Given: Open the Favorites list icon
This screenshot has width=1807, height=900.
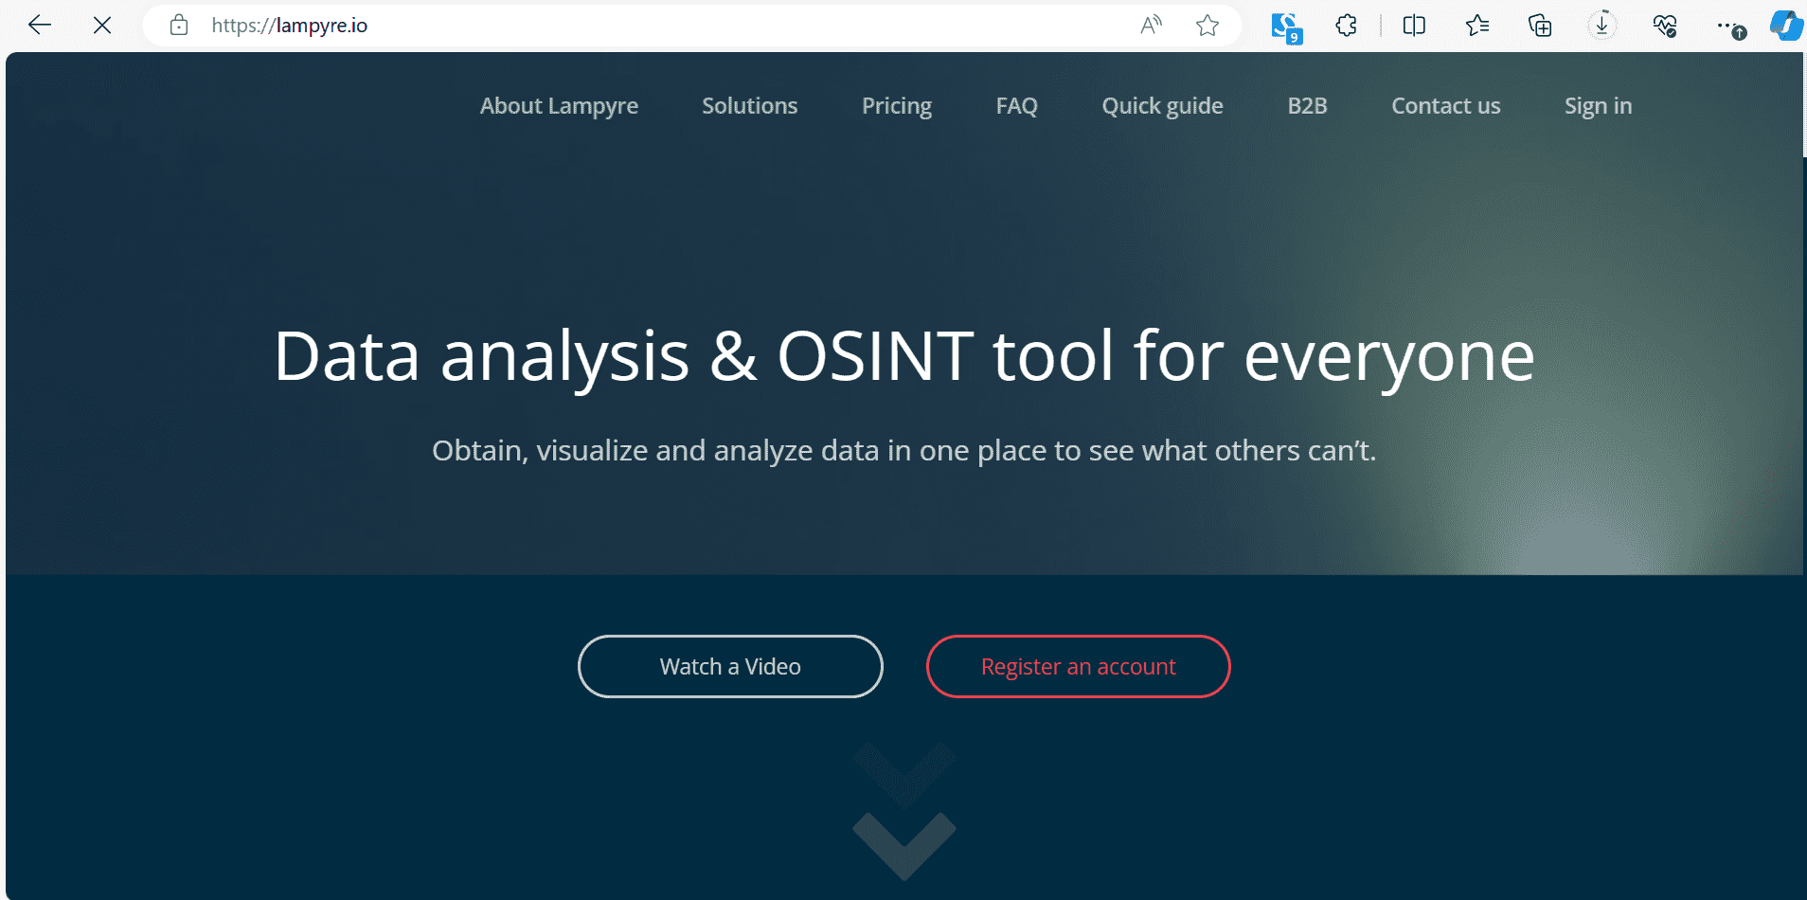Looking at the screenshot, I should pyautogui.click(x=1477, y=26).
